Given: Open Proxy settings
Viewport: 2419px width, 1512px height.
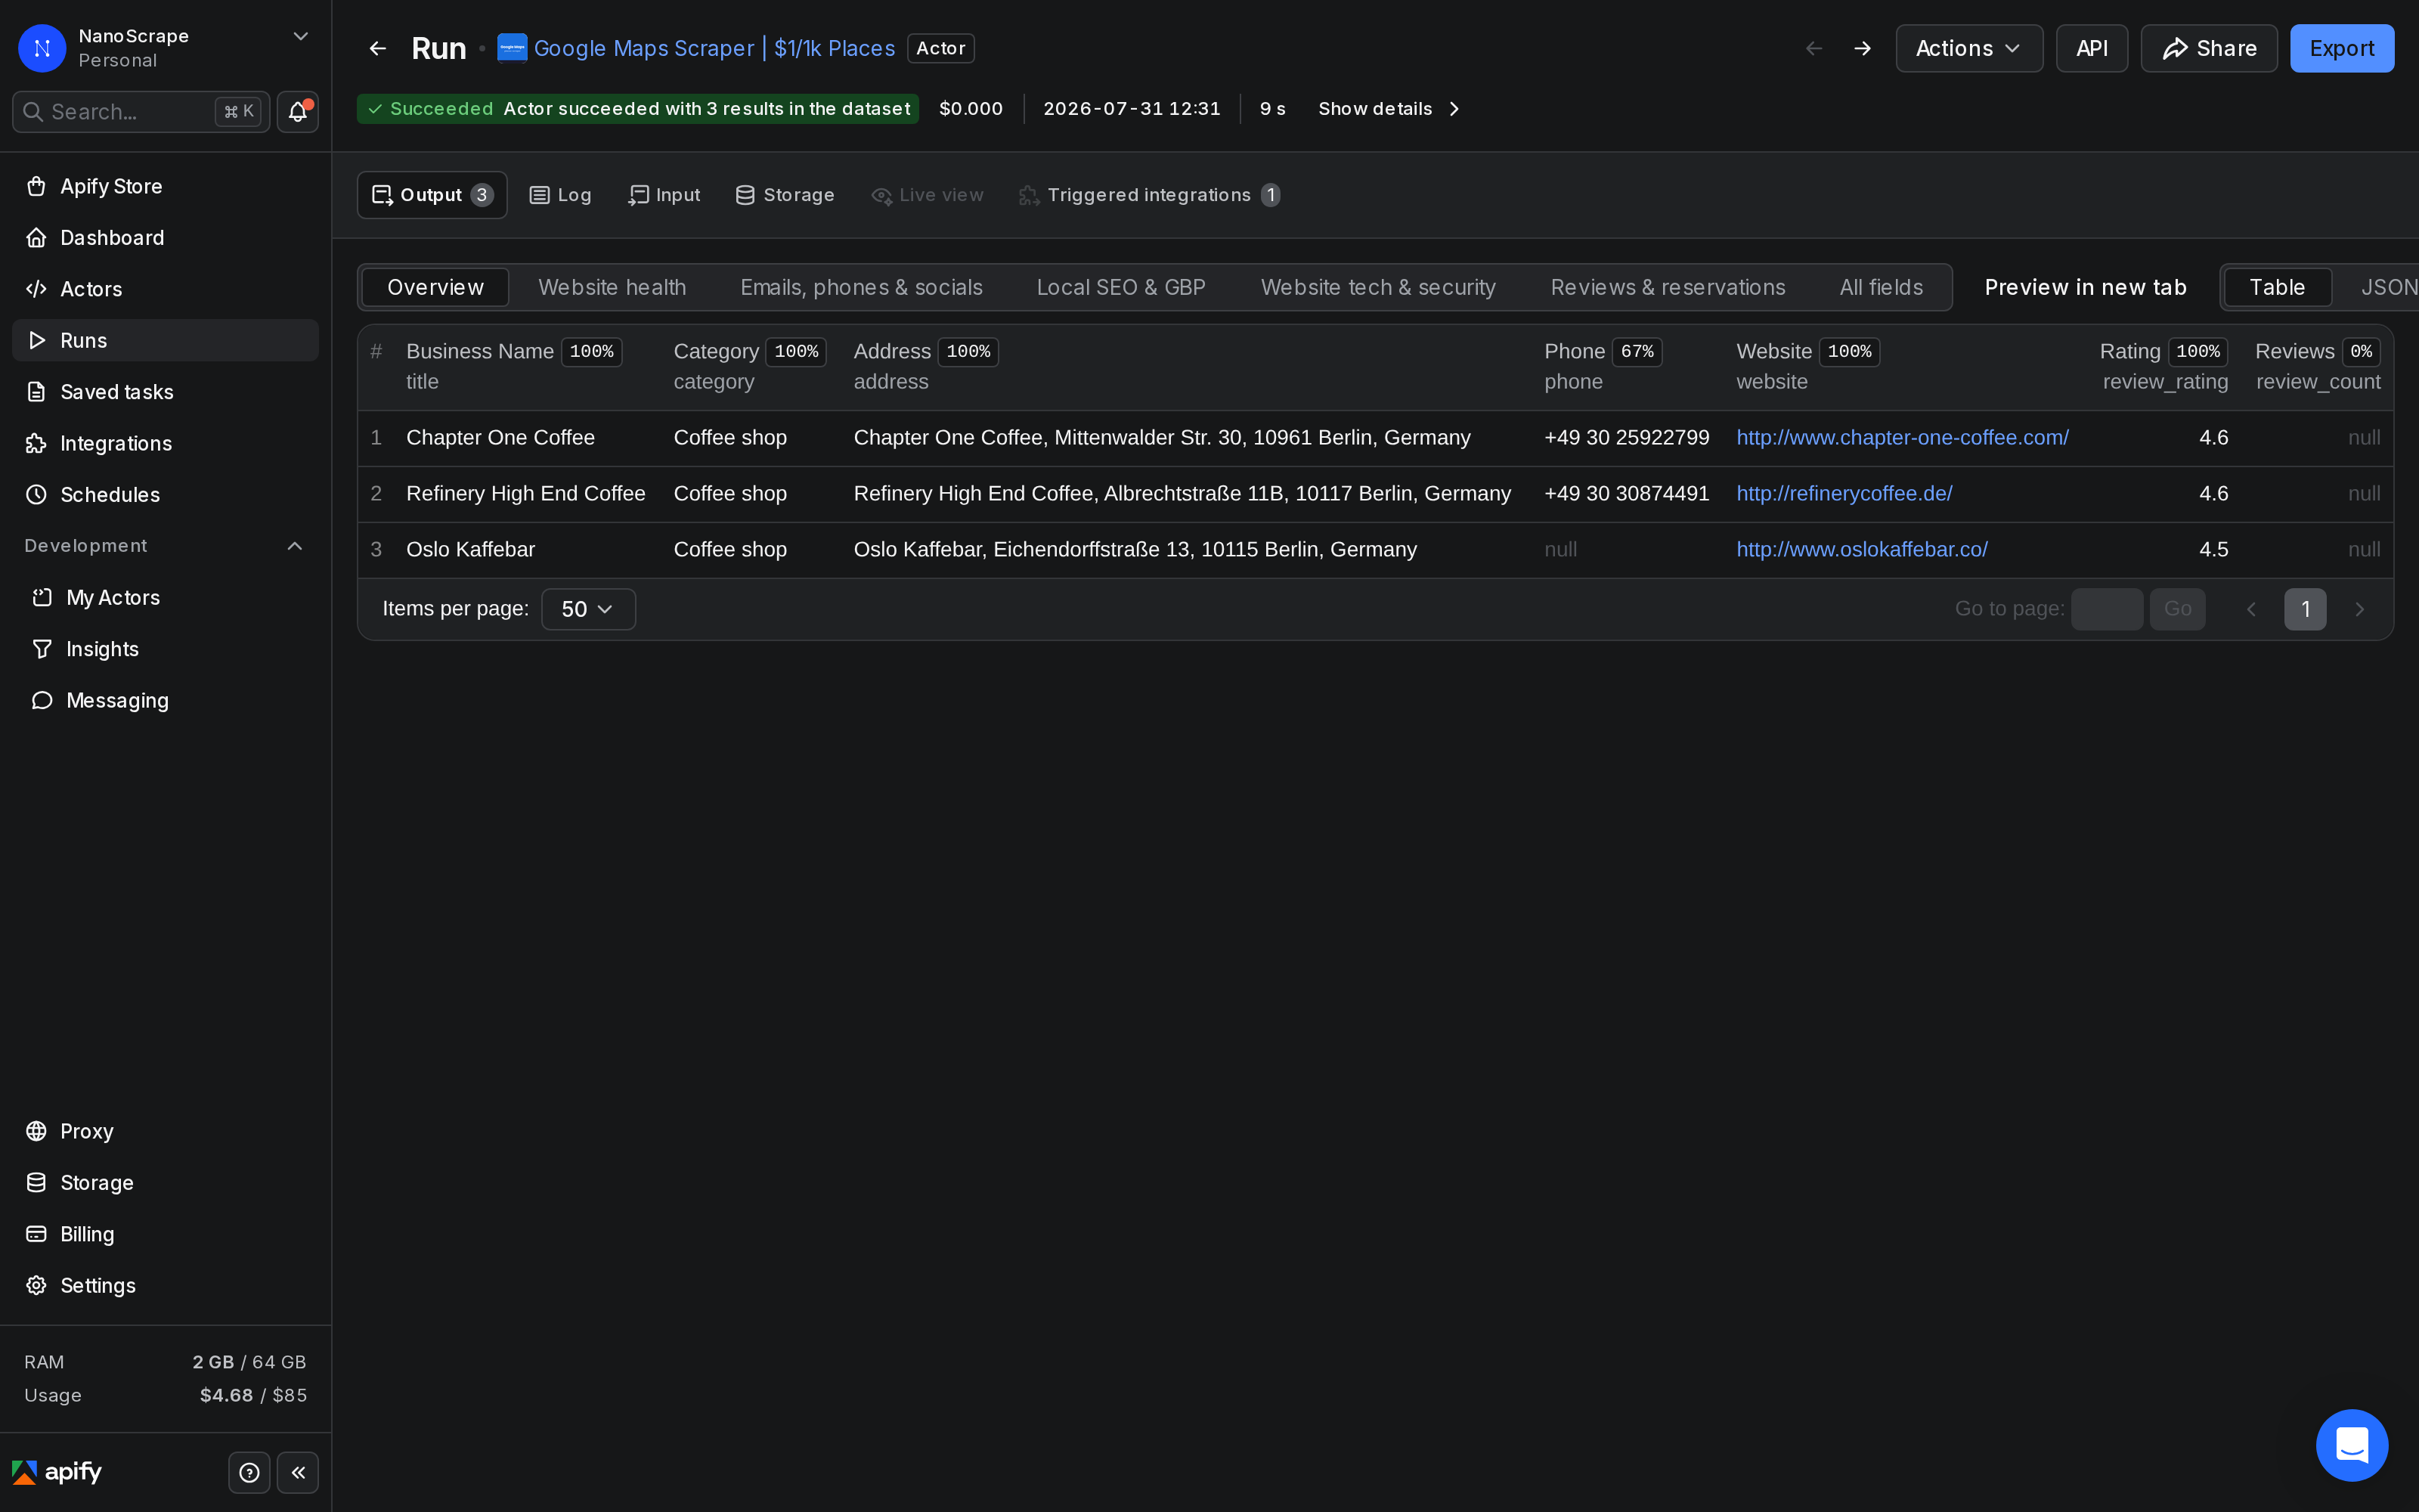Looking at the screenshot, I should point(165,1131).
